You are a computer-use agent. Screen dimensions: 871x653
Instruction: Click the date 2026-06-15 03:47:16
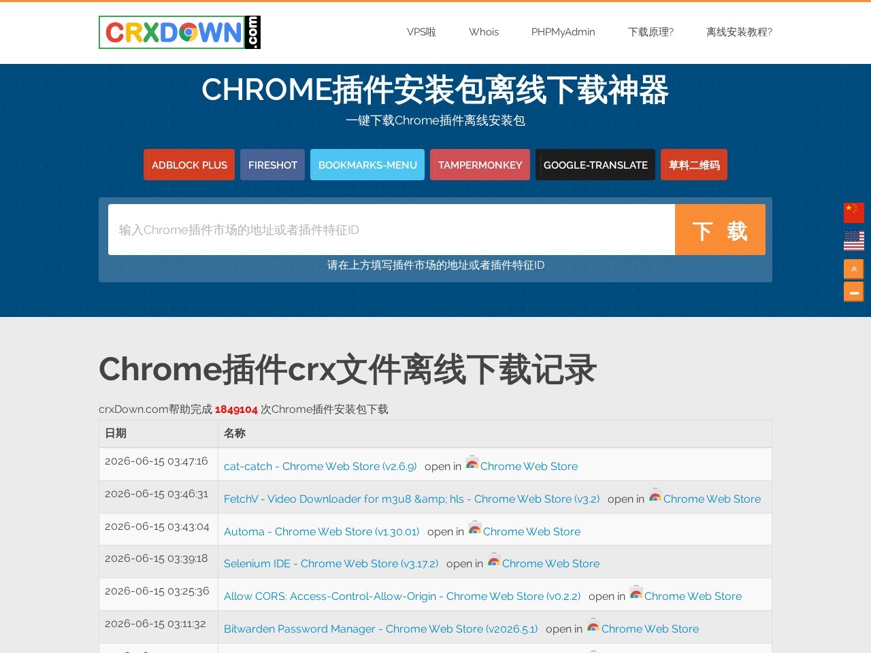(x=157, y=461)
